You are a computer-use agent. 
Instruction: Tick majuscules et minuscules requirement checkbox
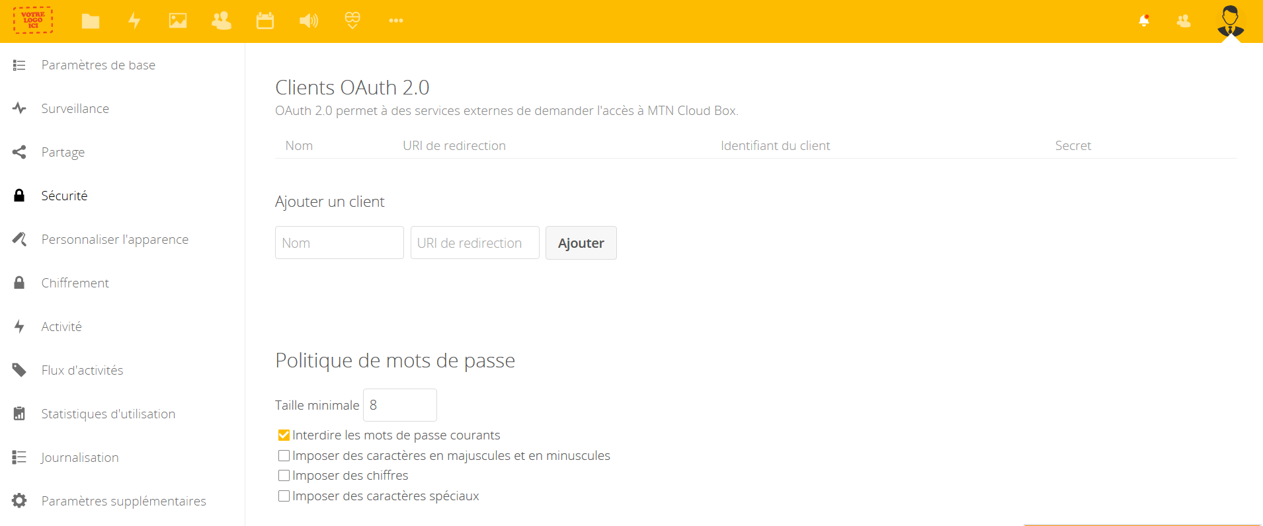pyautogui.click(x=284, y=456)
